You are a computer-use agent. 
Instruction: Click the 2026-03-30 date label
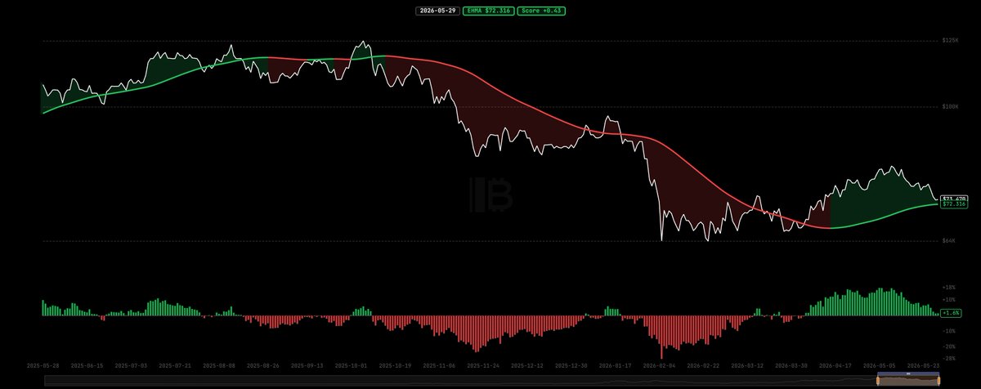793,365
